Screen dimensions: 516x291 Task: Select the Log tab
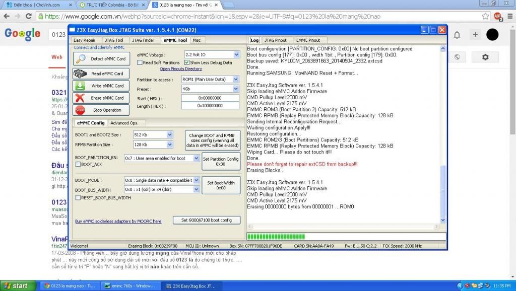tap(254, 40)
